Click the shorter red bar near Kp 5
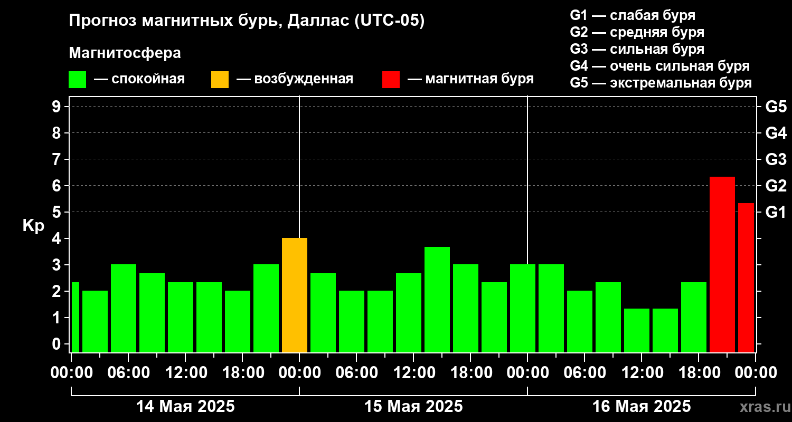Viewport: 792px width, 422px height. pyautogui.click(x=746, y=277)
